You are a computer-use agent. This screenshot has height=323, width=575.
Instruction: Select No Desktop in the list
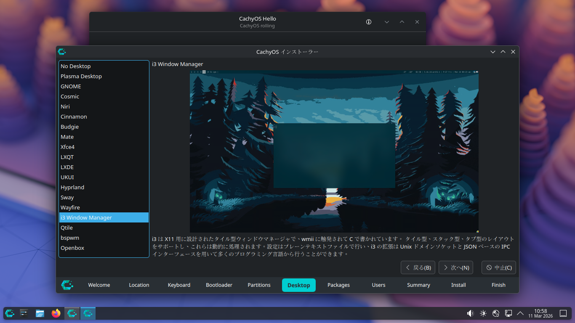click(x=104, y=66)
